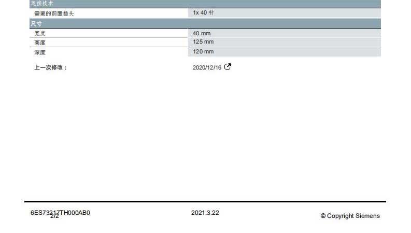Click the 1x 40 针 value cell

pos(203,12)
